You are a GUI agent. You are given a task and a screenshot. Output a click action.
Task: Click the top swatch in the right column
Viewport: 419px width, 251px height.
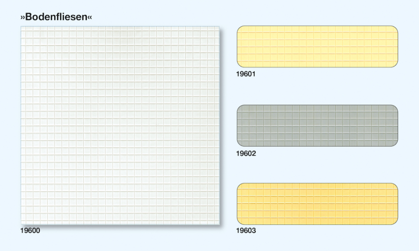click(317, 47)
